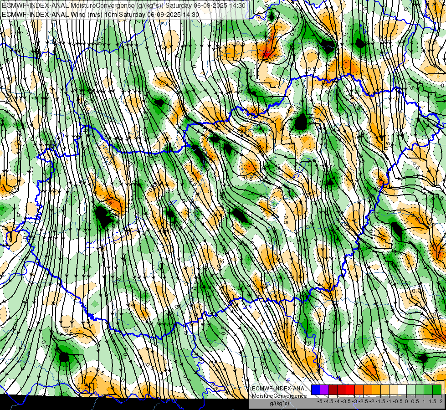Click the '-1.5' legend tick value
Viewport: 446px width, 410px height.
[x=380, y=401]
